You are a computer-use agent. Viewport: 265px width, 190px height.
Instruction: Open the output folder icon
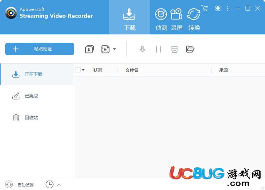(190, 49)
